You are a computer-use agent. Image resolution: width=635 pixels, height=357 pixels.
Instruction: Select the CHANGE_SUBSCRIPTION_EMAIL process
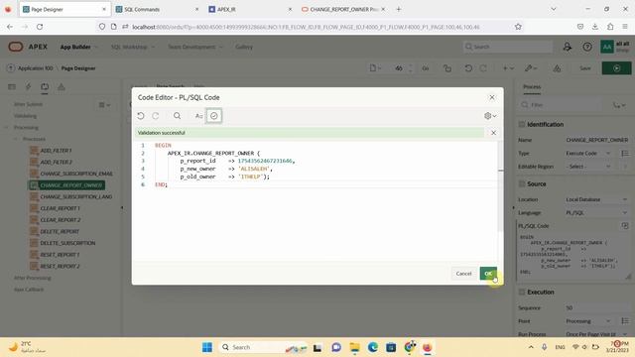point(76,174)
